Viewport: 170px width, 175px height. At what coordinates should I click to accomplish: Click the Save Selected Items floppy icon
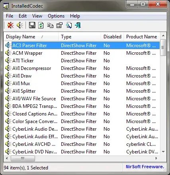(x=32, y=25)
